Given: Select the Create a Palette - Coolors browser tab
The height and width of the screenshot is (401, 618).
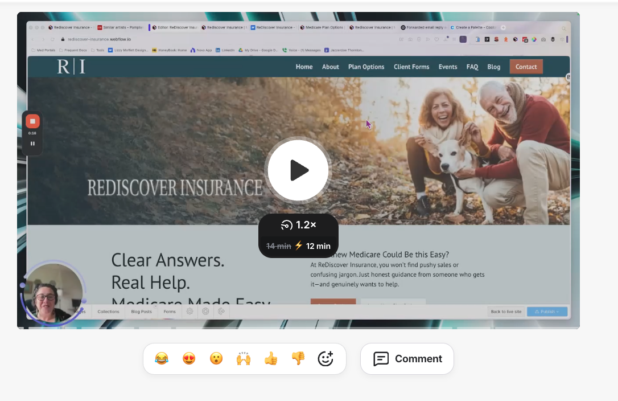Looking at the screenshot, I should click(473, 27).
